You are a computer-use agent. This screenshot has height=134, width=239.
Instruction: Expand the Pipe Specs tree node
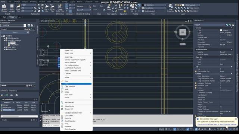(4, 47)
